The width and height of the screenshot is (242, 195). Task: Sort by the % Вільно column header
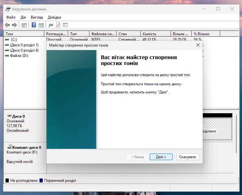coord(206,34)
